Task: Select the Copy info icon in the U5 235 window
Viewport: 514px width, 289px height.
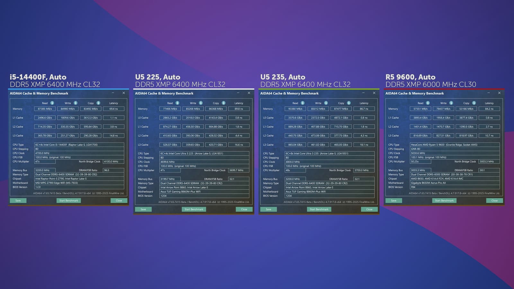Action: click(x=349, y=103)
